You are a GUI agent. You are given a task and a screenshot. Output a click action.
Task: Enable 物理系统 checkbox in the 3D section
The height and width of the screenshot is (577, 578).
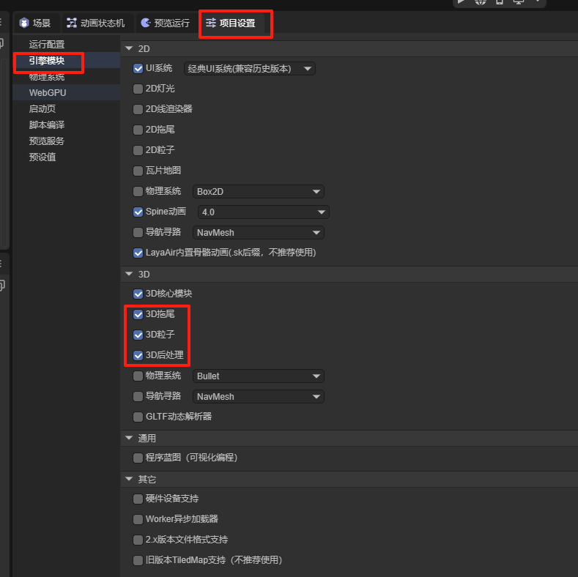pos(138,376)
